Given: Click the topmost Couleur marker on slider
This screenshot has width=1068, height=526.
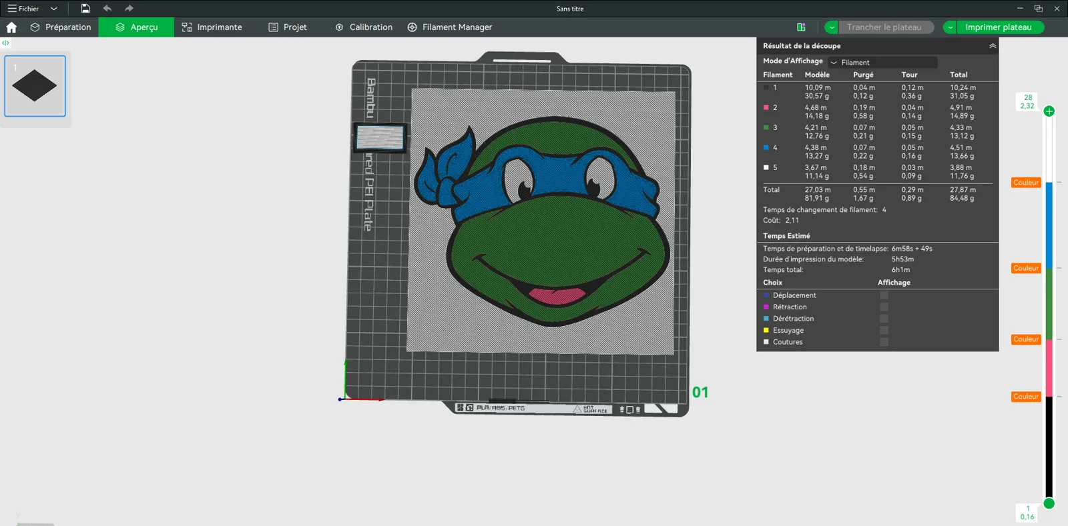Looking at the screenshot, I should coord(1026,183).
